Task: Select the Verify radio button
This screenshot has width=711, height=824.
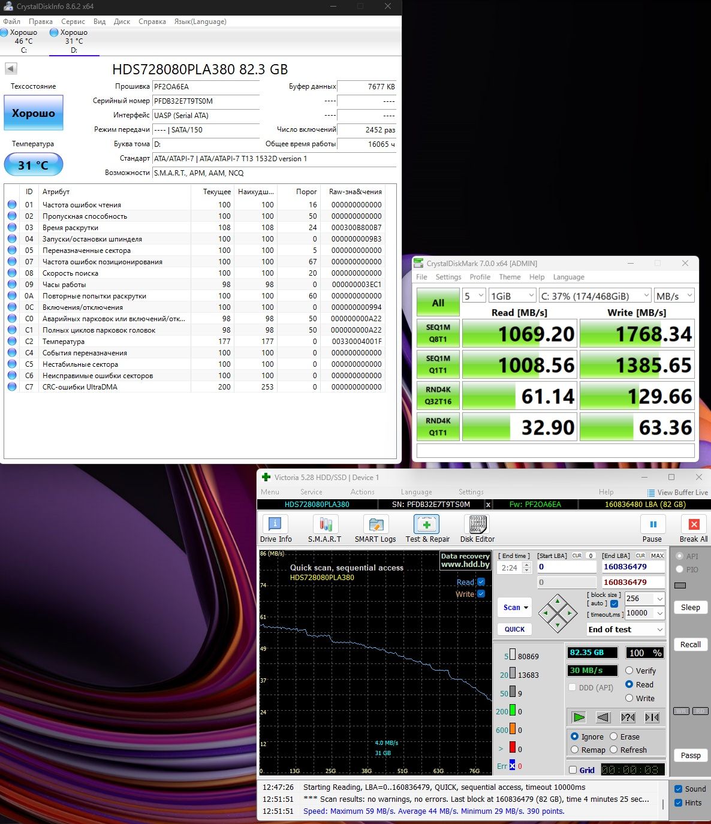Action: tap(629, 671)
